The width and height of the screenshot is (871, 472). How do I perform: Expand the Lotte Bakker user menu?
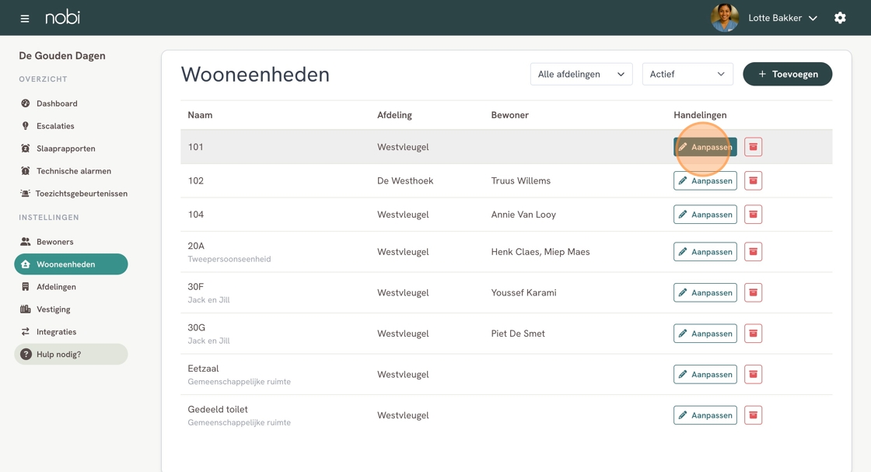(782, 18)
